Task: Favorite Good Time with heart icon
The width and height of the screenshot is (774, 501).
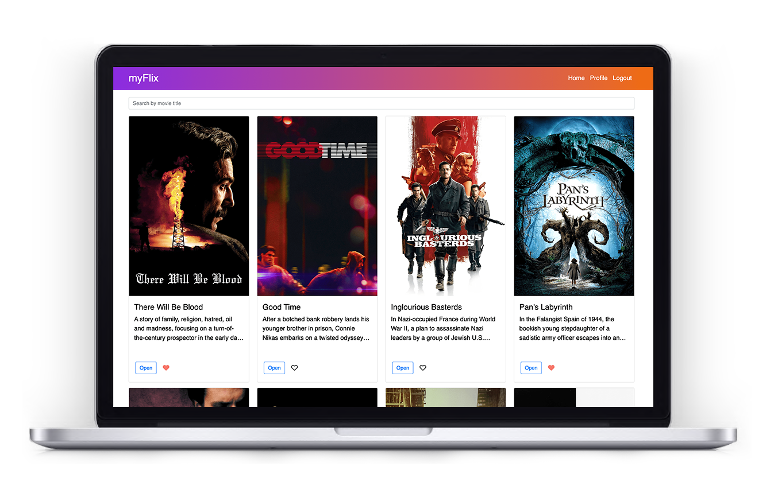Action: (294, 368)
